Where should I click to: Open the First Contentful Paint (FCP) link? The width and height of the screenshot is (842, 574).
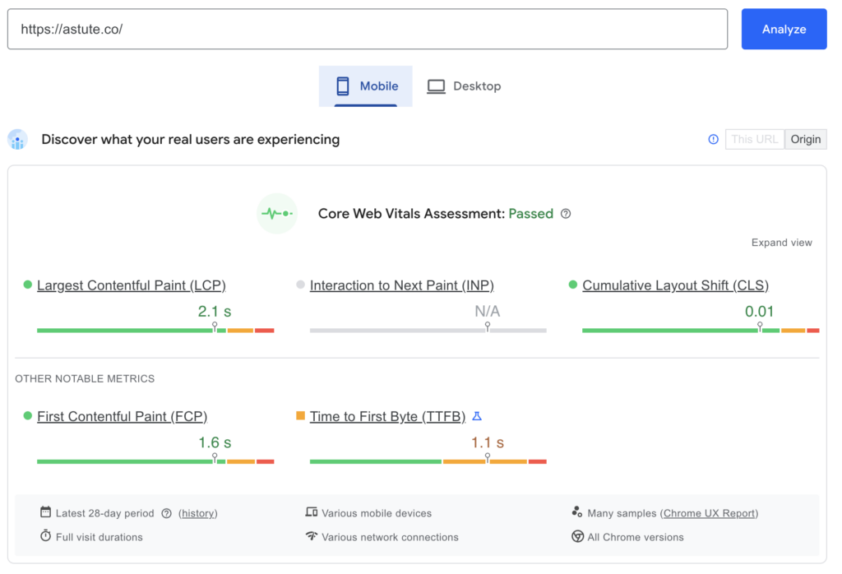122,416
